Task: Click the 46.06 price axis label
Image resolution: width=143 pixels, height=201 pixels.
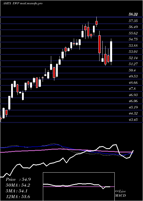Action: pos(133,101)
